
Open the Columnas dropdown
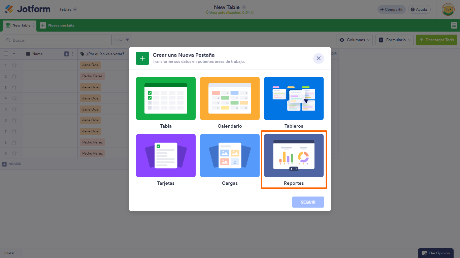click(x=354, y=40)
